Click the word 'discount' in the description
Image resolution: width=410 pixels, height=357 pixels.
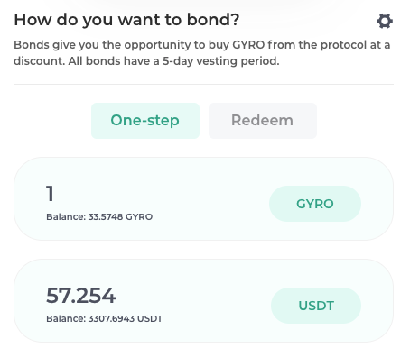click(39, 61)
